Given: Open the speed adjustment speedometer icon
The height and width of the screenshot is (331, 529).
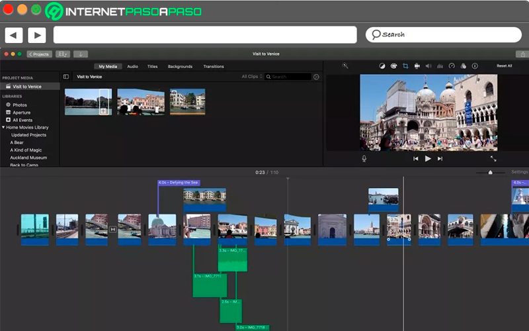Looking at the screenshot, I should 452,66.
